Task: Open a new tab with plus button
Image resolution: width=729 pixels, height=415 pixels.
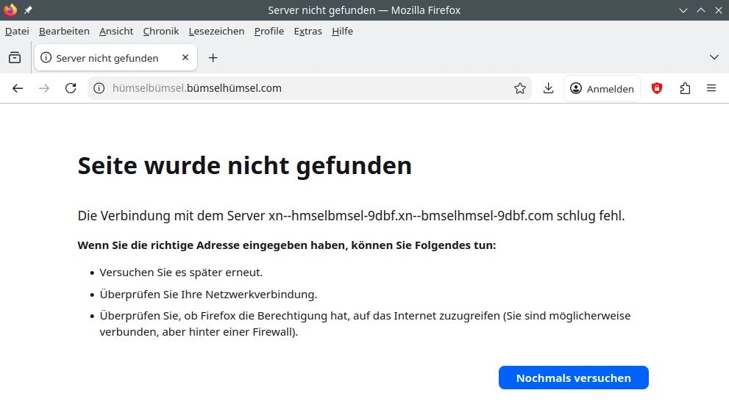Action: [213, 57]
